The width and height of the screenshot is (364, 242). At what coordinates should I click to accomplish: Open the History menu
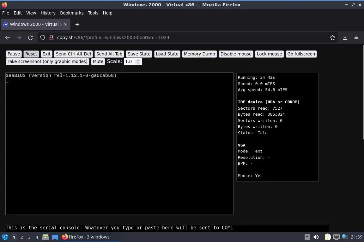48,13
